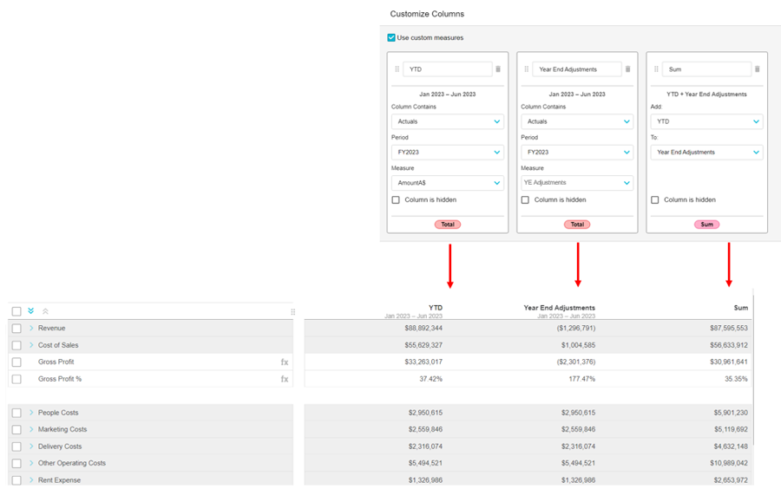Grab the YTD card drag handle
Screen dimensions: 781x489
(397, 69)
